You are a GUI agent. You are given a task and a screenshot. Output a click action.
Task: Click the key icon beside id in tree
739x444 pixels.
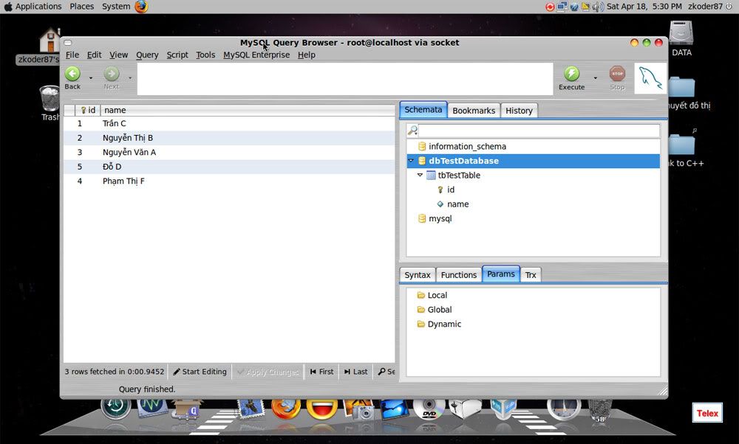440,190
